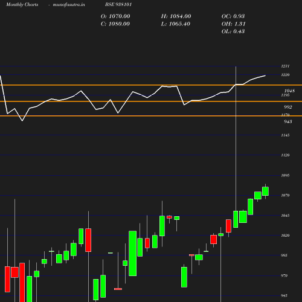This screenshot has width=302, height=302.
Task: Click the 995 price axis label
Action: [x=284, y=255]
